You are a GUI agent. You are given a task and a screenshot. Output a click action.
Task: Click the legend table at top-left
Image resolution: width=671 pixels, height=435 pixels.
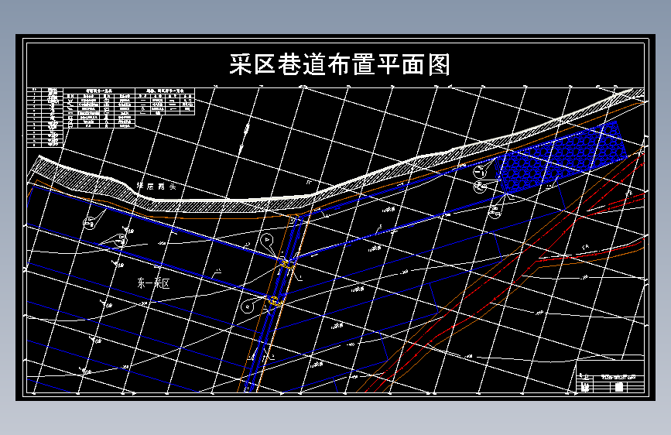click(111, 116)
